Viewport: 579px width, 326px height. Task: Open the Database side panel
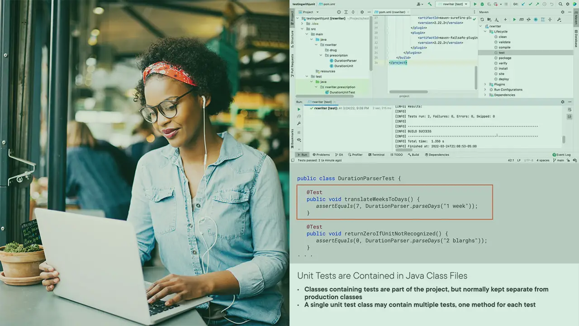click(x=576, y=38)
